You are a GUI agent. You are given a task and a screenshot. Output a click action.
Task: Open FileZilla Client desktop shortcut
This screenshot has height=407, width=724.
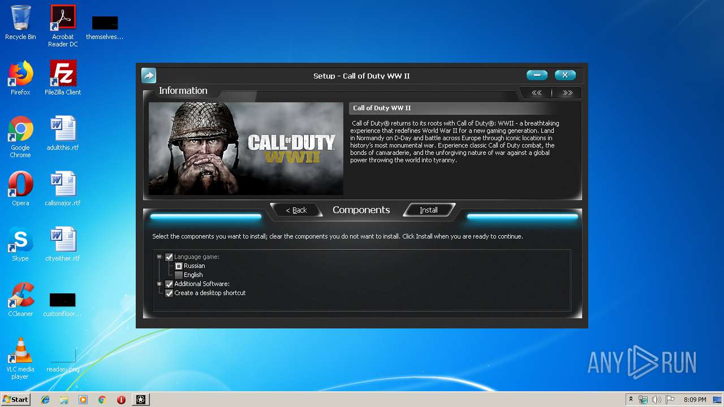pyautogui.click(x=63, y=78)
